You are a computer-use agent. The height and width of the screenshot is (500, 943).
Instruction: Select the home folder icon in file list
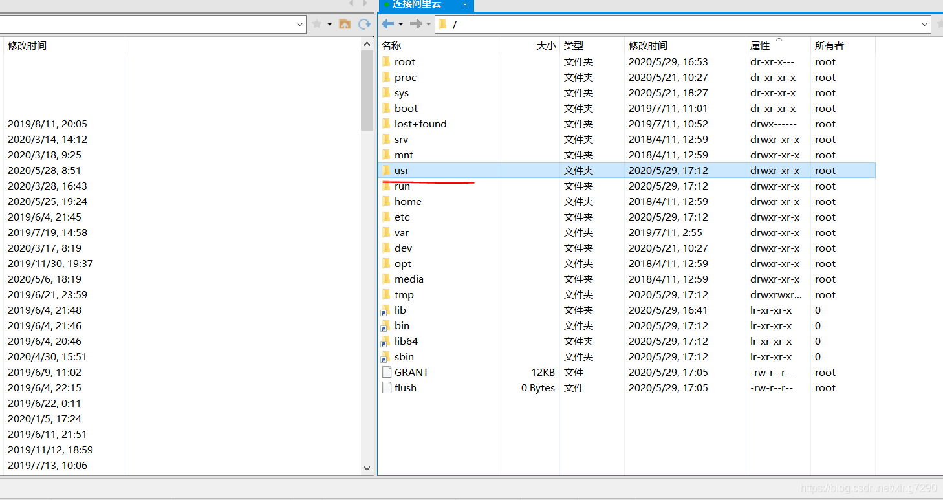[386, 201]
